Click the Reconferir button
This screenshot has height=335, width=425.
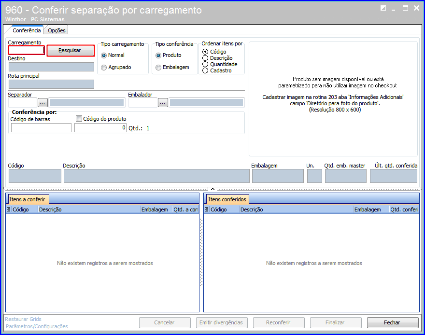(279, 322)
